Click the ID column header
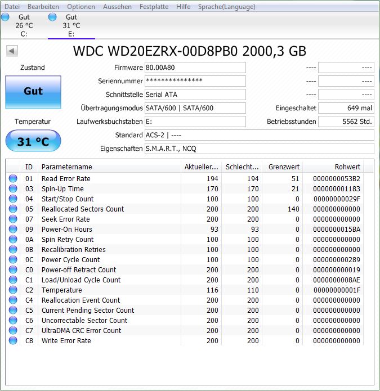This screenshot has height=391, width=380. pyautogui.click(x=29, y=167)
